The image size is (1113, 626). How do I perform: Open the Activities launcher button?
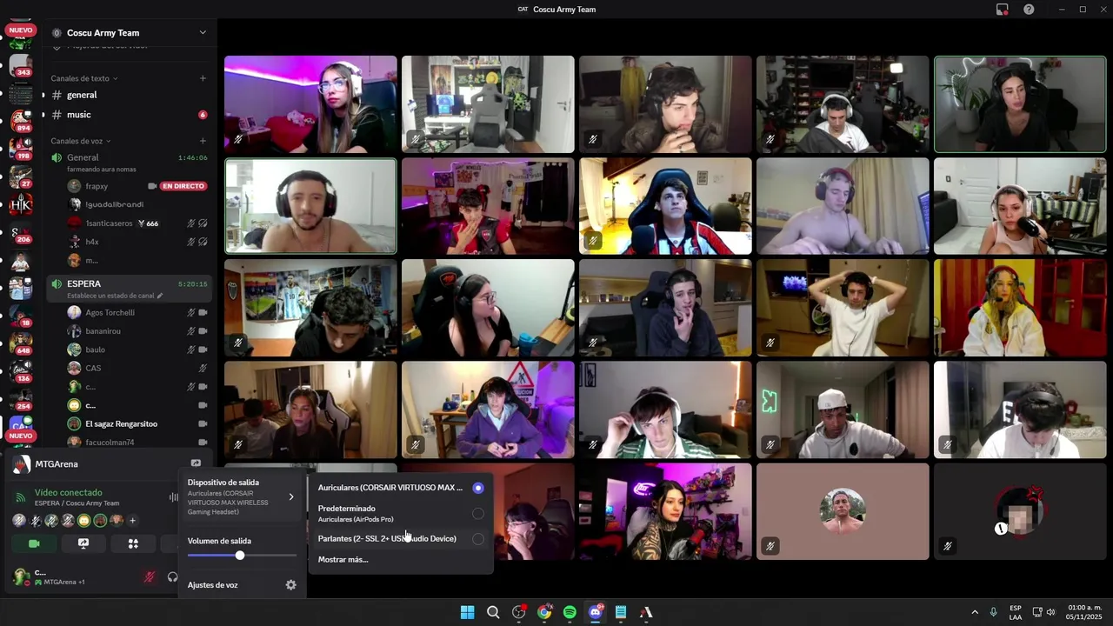coord(133,543)
